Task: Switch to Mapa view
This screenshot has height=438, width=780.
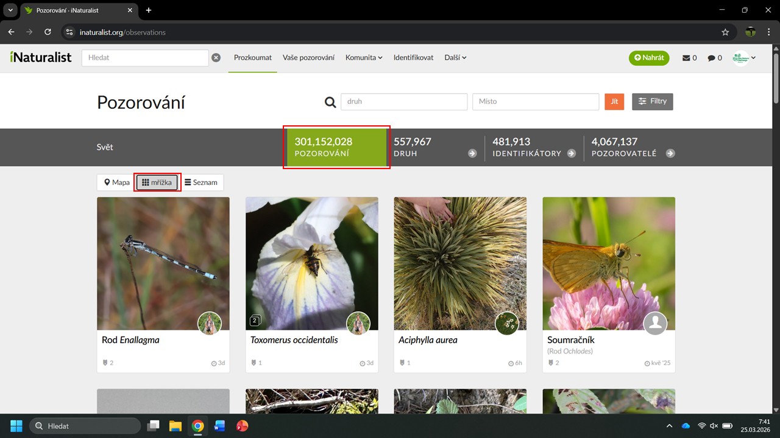Action: tap(116, 182)
